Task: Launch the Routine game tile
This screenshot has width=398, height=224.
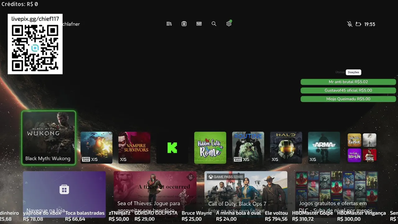Action: coord(248,147)
